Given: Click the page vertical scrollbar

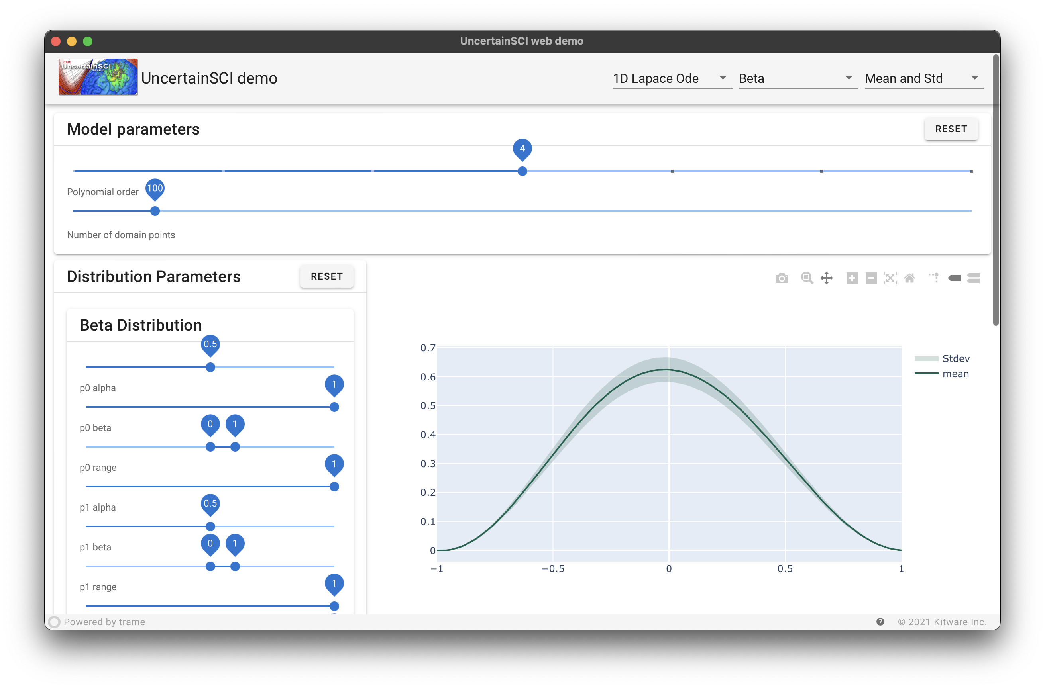Looking at the screenshot, I should tap(996, 190).
